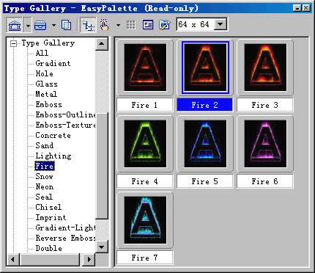Select the green Fire 4 thumbnail
315x273 pixels.
[x=145, y=144]
